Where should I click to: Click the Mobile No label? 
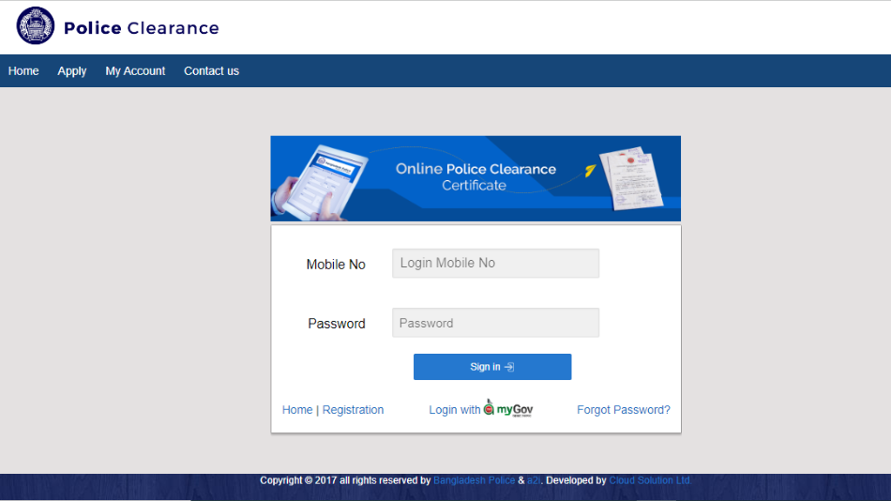coord(336,265)
